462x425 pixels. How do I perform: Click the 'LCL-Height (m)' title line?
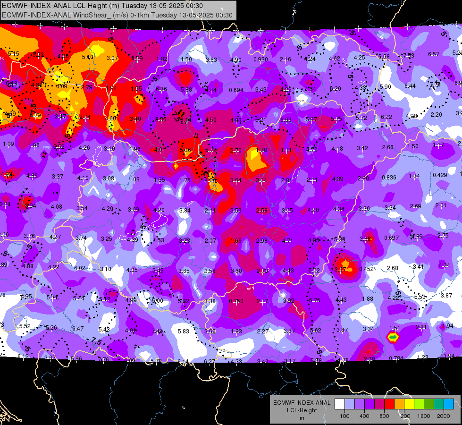point(102,6)
